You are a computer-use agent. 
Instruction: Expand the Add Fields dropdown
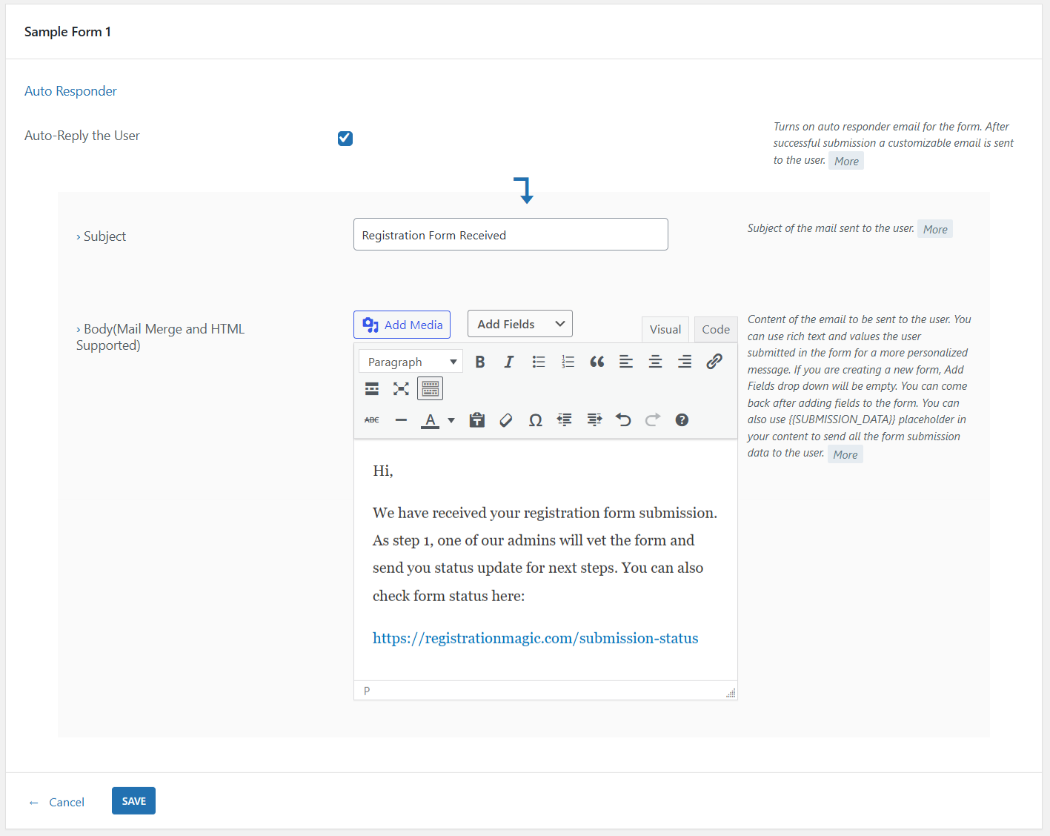(x=520, y=324)
